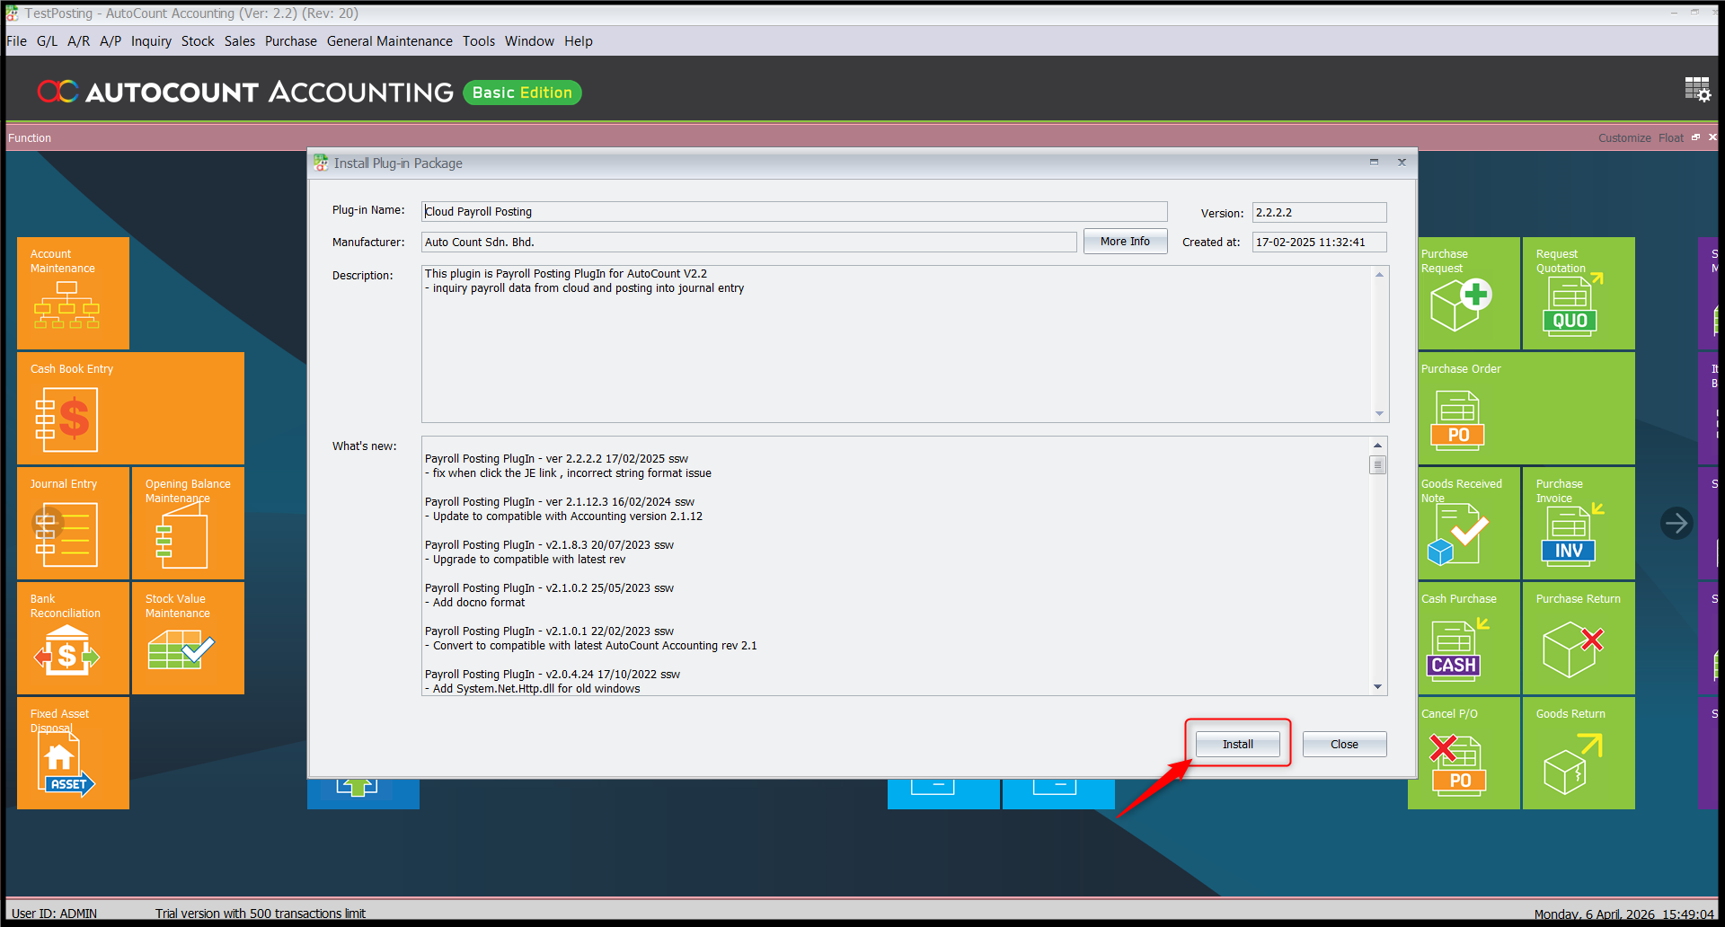Open the Goods Return tile
This screenshot has width=1725, height=927.
point(1579,753)
